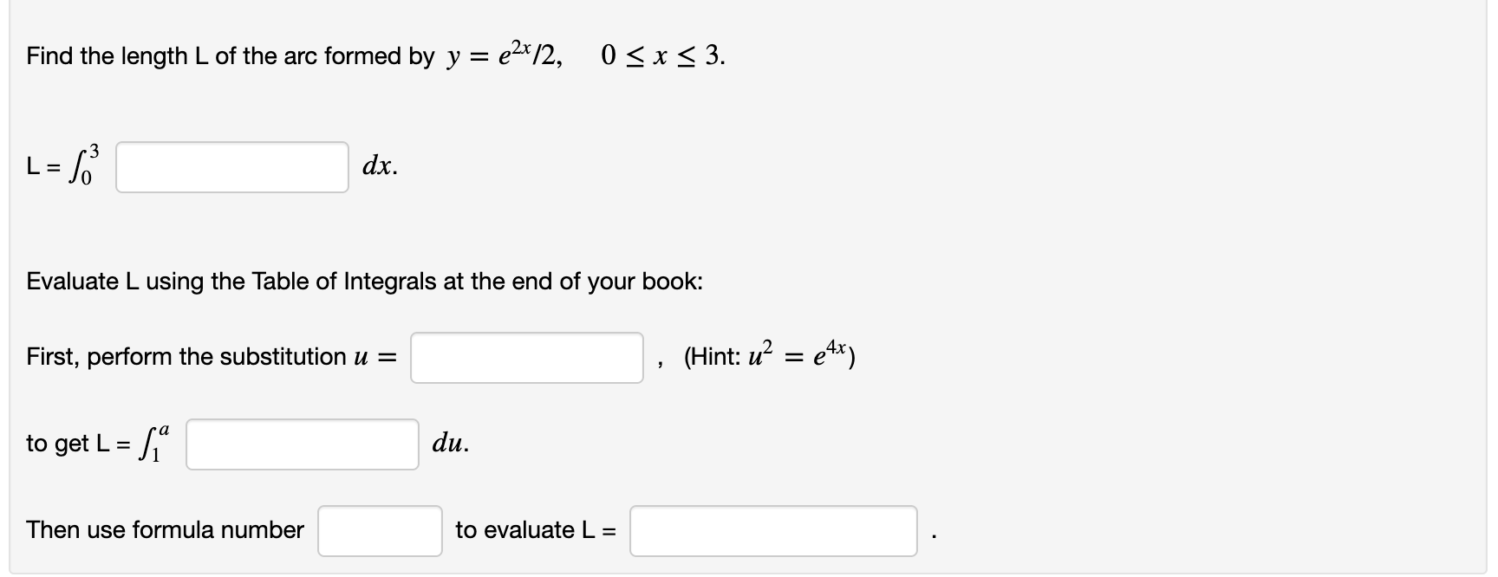Viewport: 1498px width, 577px height.
Task: Click the du label after substitution integral
Action: click(450, 444)
